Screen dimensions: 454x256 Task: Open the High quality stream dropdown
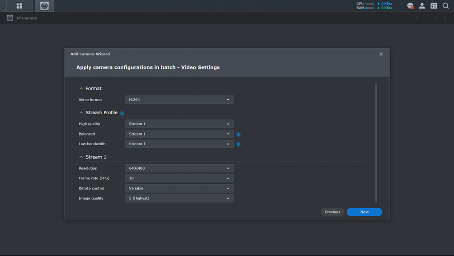point(179,124)
